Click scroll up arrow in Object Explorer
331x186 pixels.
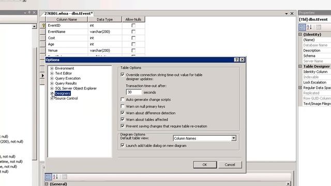pos(34,26)
